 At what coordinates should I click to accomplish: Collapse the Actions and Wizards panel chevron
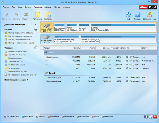click(x=36, y=25)
